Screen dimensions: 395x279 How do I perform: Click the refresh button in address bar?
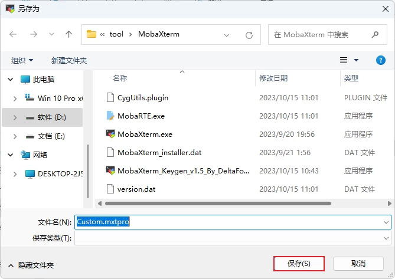point(249,35)
